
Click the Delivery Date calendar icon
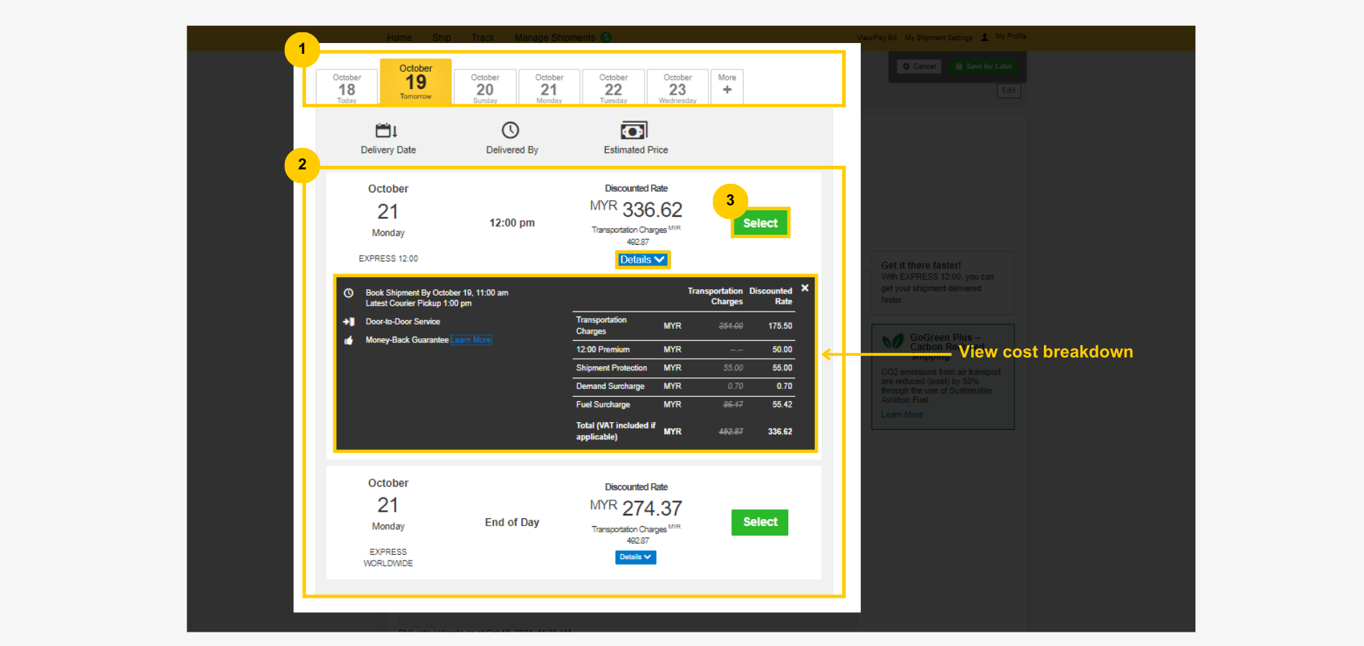click(386, 130)
